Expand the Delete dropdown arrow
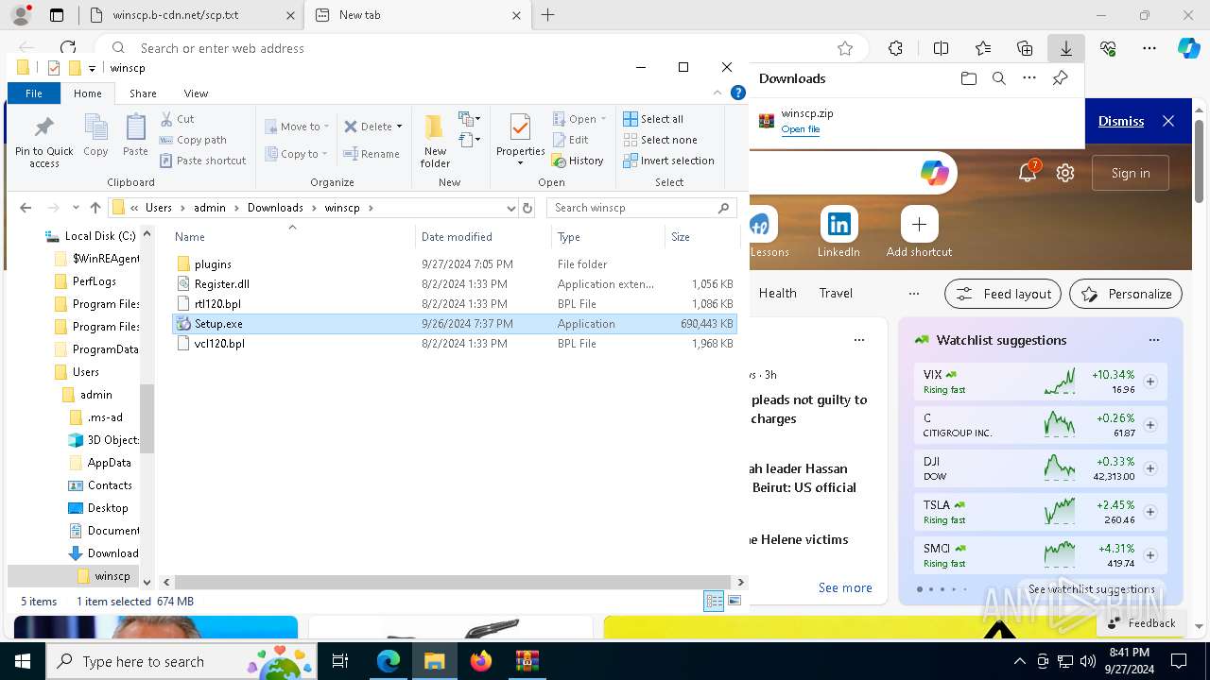 pyautogui.click(x=399, y=127)
